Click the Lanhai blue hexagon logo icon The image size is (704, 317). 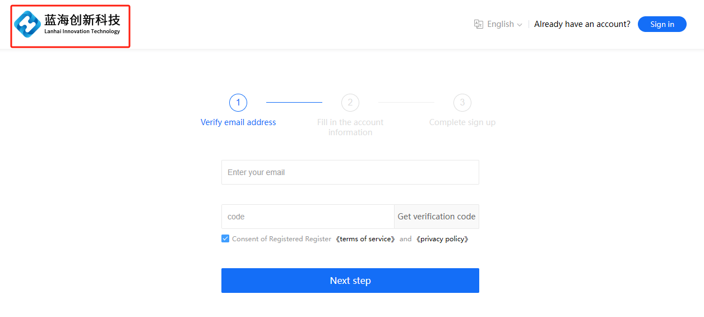tap(27, 24)
